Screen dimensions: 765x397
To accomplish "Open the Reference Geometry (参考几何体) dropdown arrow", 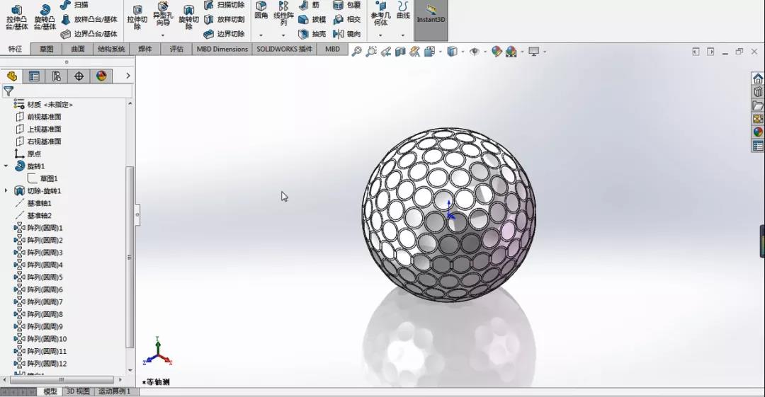I will [x=380, y=35].
